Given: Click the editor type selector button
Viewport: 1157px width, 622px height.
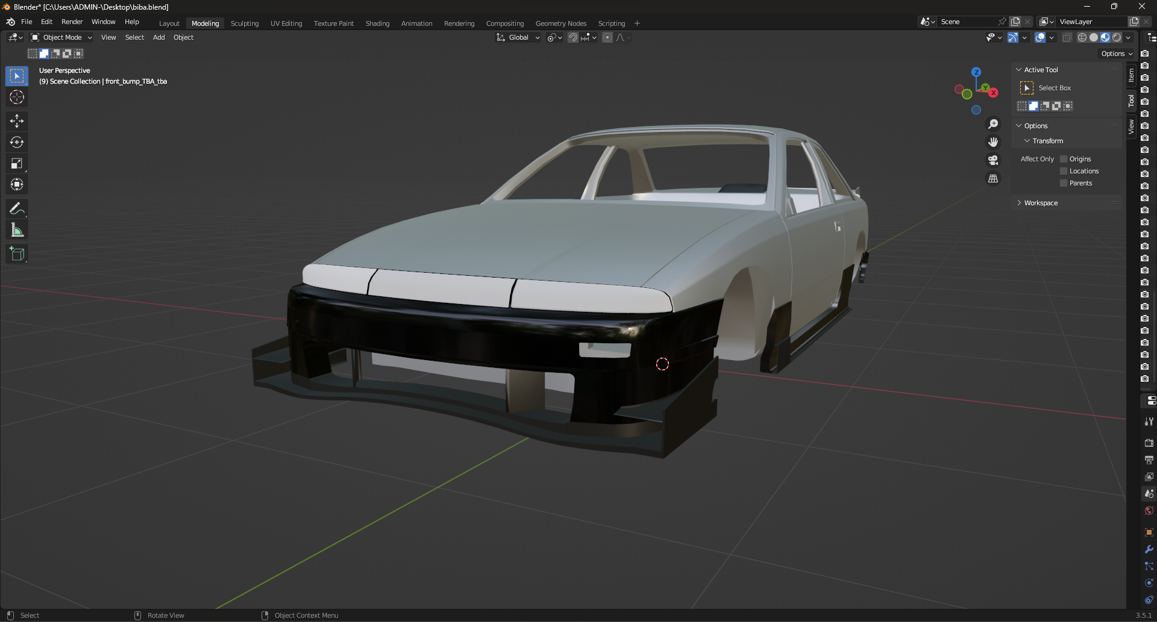Looking at the screenshot, I should pos(16,37).
